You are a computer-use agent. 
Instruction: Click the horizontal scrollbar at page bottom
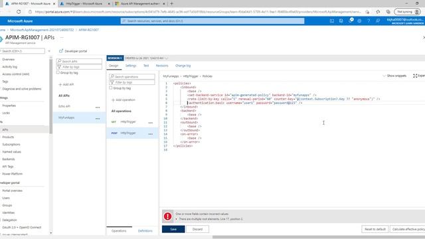tap(319, 237)
